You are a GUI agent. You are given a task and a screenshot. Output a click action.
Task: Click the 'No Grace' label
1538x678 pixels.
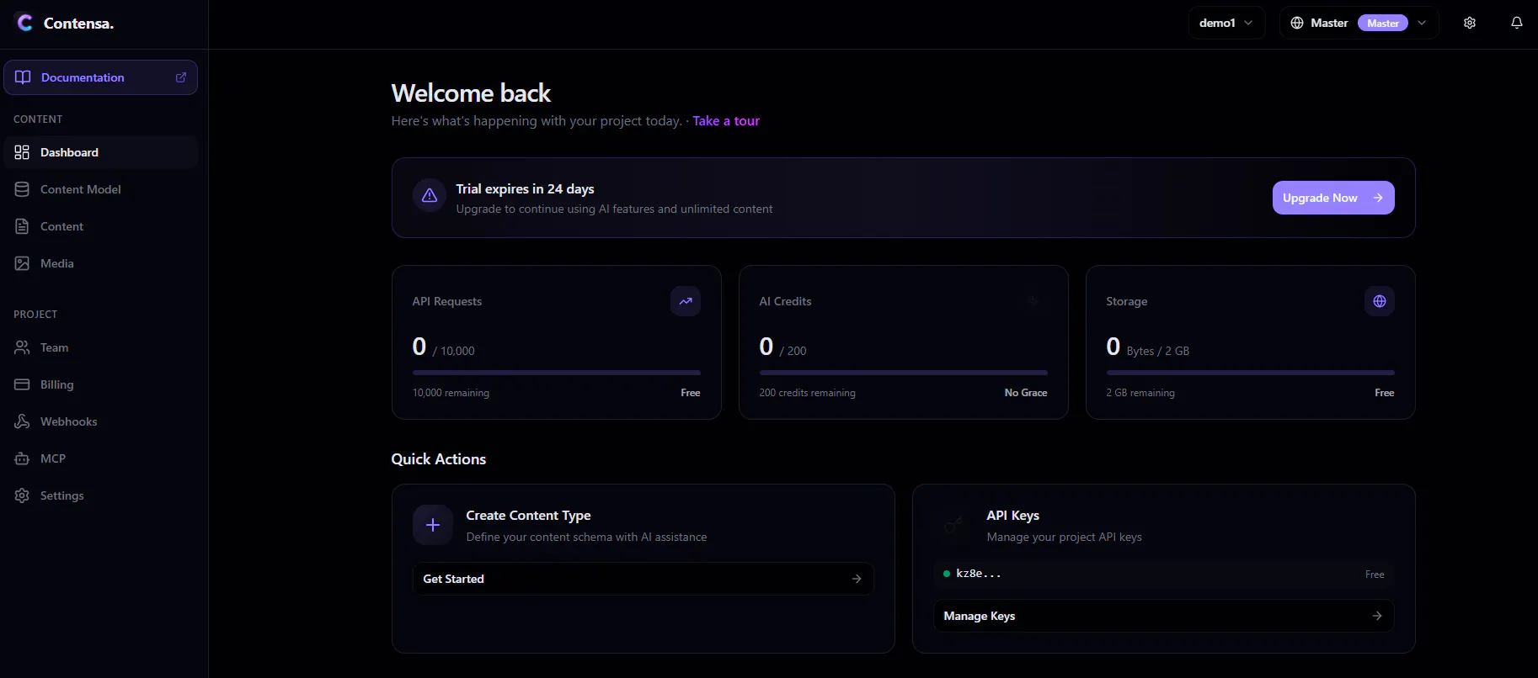coord(1026,393)
